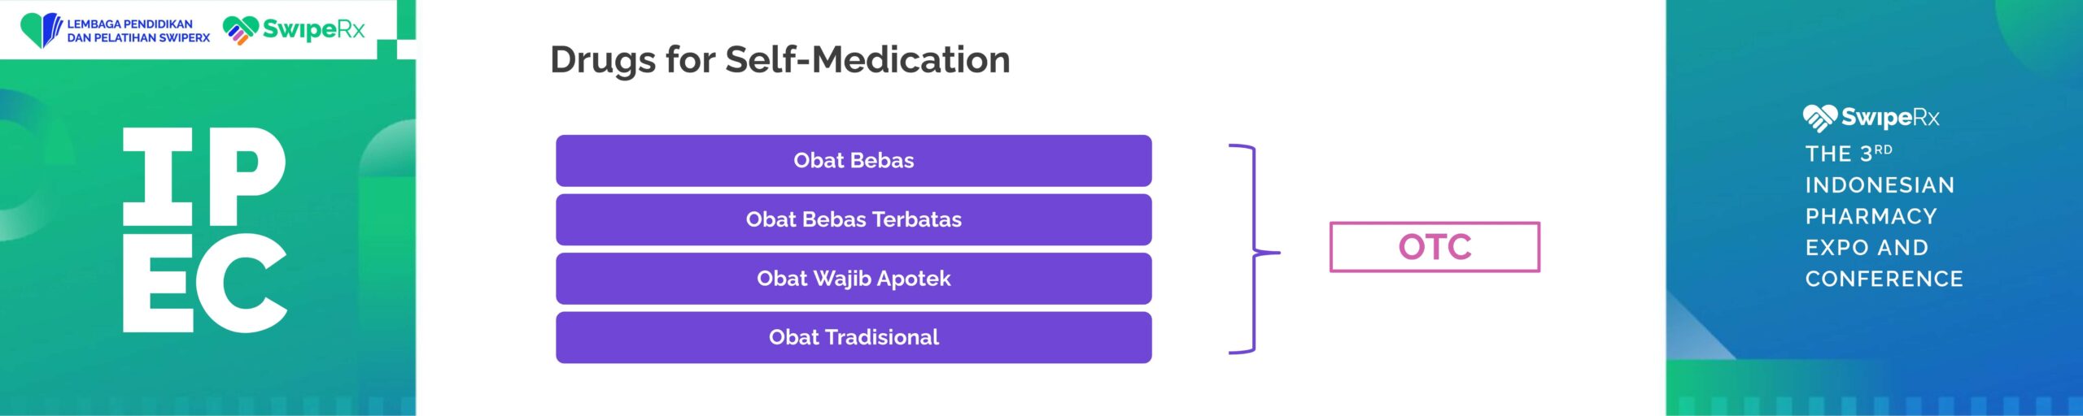The width and height of the screenshot is (2083, 416).
Task: Click the pink OTC outlined box
Action: click(x=1435, y=247)
